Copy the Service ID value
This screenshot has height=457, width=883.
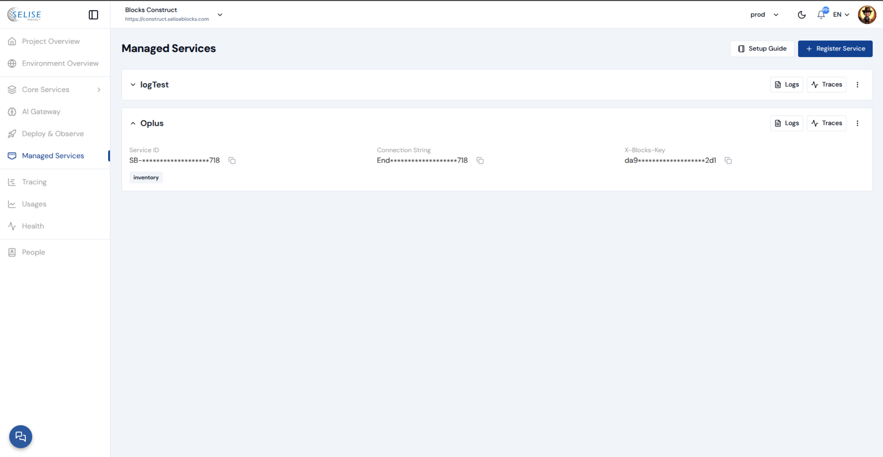pyautogui.click(x=232, y=161)
